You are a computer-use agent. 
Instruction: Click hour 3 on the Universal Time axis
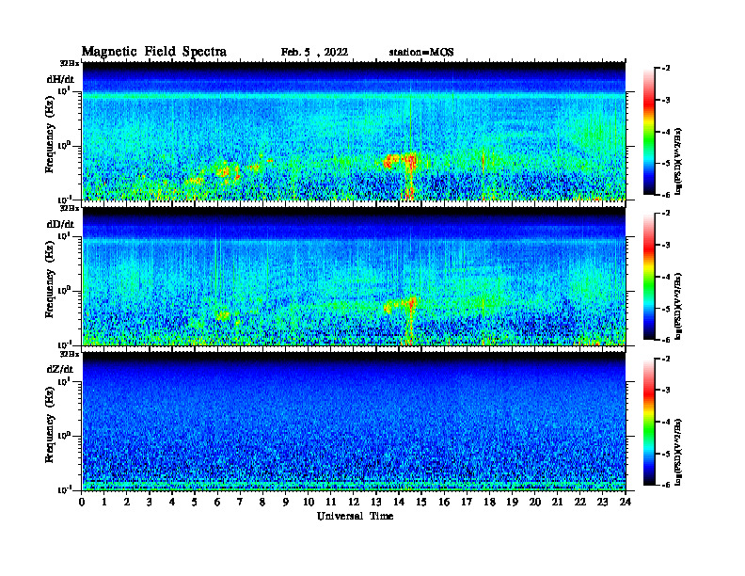click(150, 503)
